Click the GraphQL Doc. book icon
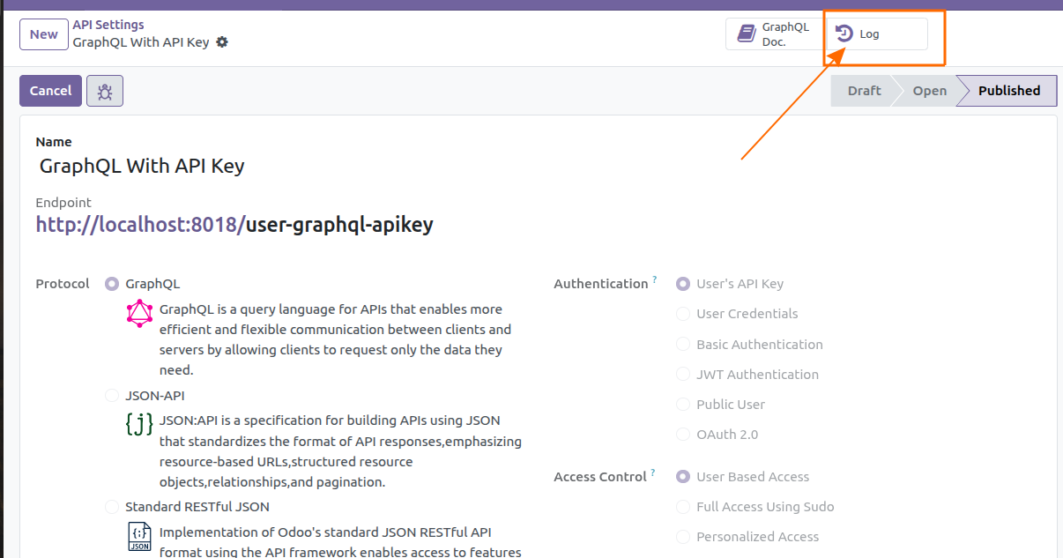 coord(747,34)
